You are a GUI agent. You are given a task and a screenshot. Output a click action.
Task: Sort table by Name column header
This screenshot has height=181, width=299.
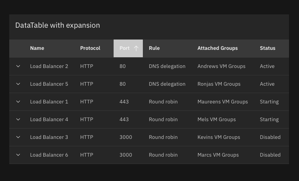coord(37,48)
